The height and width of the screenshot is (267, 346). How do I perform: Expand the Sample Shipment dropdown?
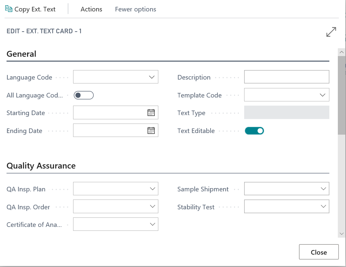click(x=287, y=188)
